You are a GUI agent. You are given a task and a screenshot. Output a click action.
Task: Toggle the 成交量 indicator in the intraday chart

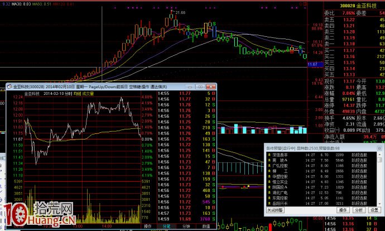tap(88, 94)
